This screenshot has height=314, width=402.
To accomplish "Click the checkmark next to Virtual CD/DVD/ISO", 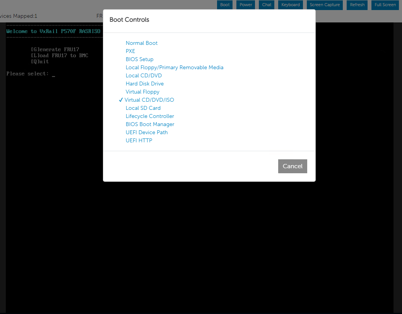I will pos(120,99).
